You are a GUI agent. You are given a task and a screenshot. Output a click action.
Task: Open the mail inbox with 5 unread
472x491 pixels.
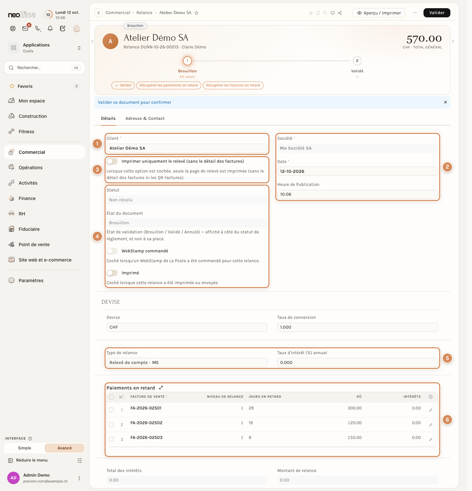[x=25, y=28]
